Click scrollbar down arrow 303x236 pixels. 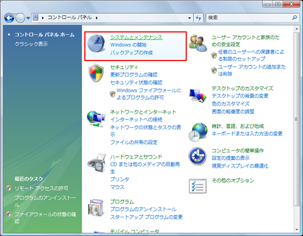[x=296, y=229]
